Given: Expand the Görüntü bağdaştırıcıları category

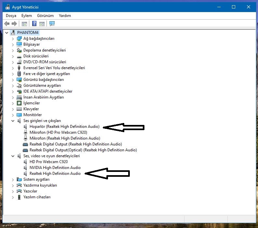Looking at the screenshot, I should 13,80.
